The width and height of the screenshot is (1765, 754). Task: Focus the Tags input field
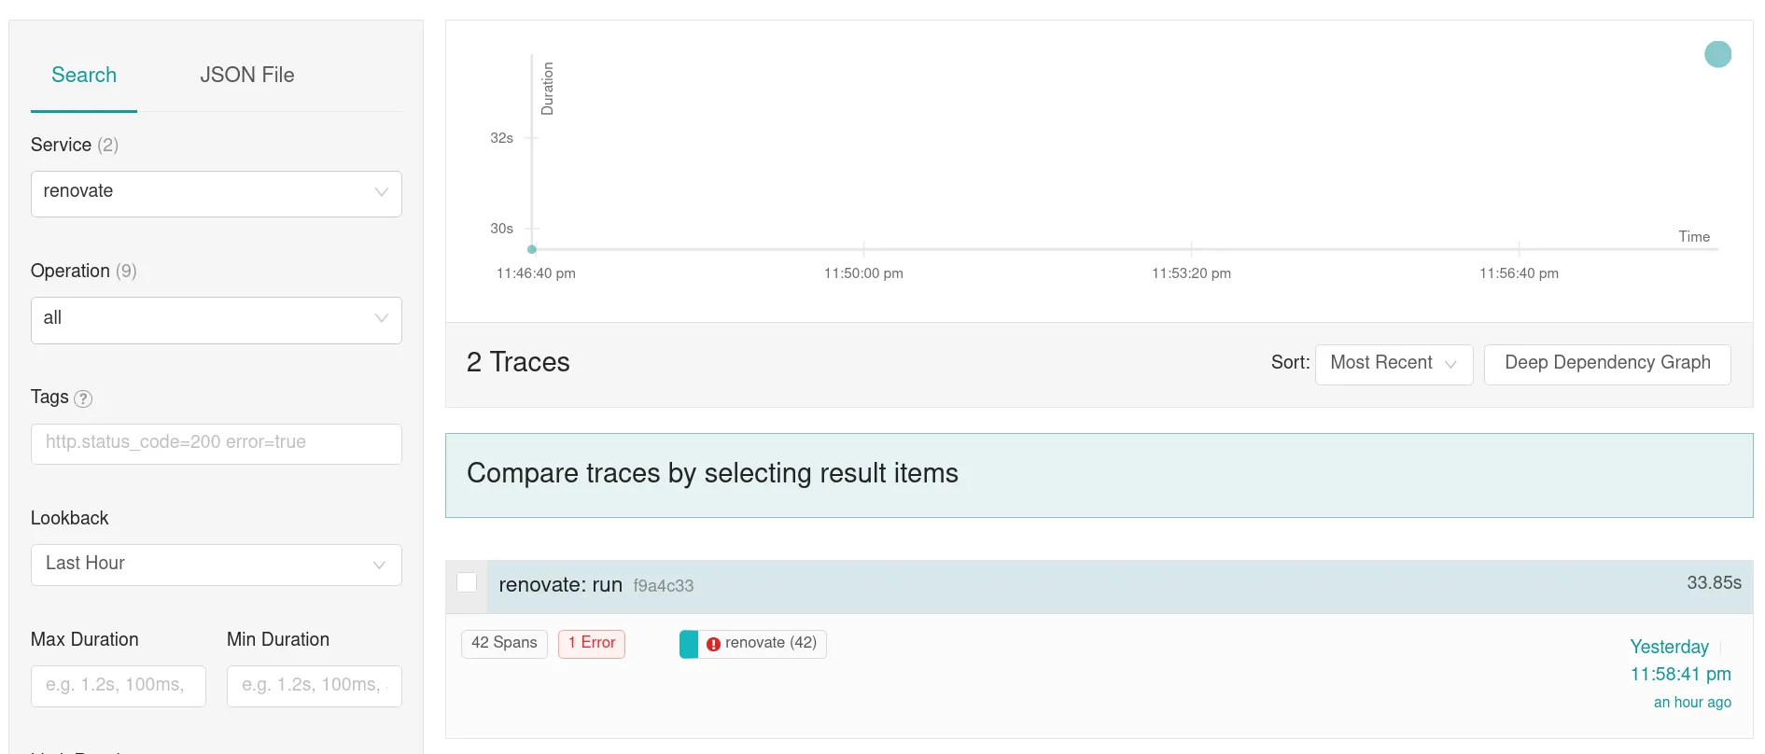(217, 443)
